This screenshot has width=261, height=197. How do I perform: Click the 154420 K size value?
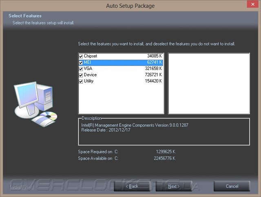pos(153,81)
